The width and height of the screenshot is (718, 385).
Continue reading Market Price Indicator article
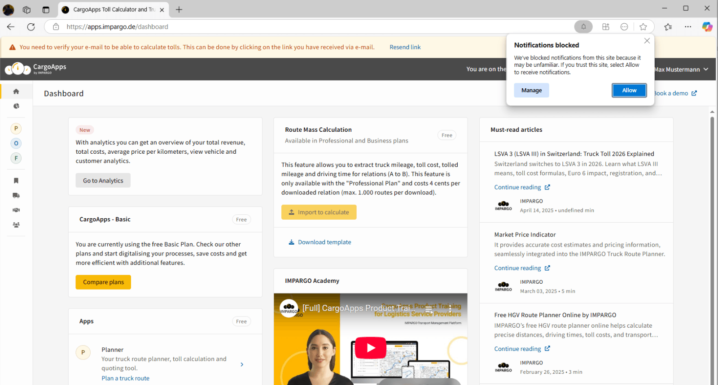(x=522, y=268)
